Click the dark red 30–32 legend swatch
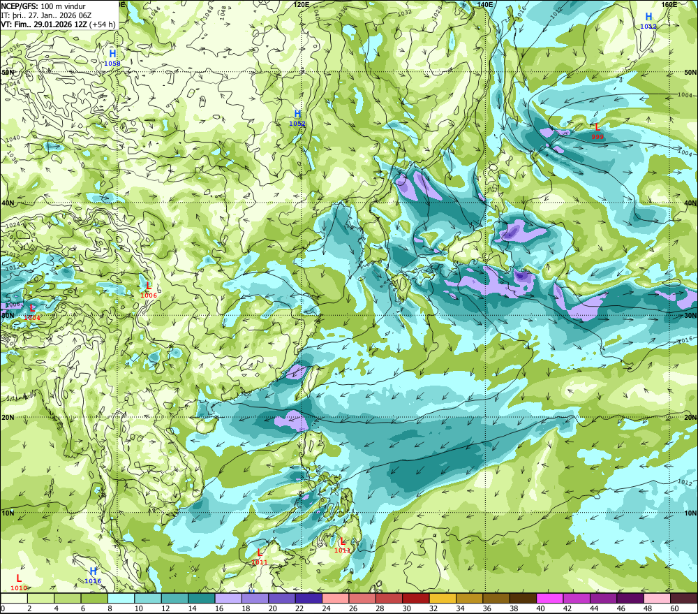The width and height of the screenshot is (698, 614). coord(416,598)
